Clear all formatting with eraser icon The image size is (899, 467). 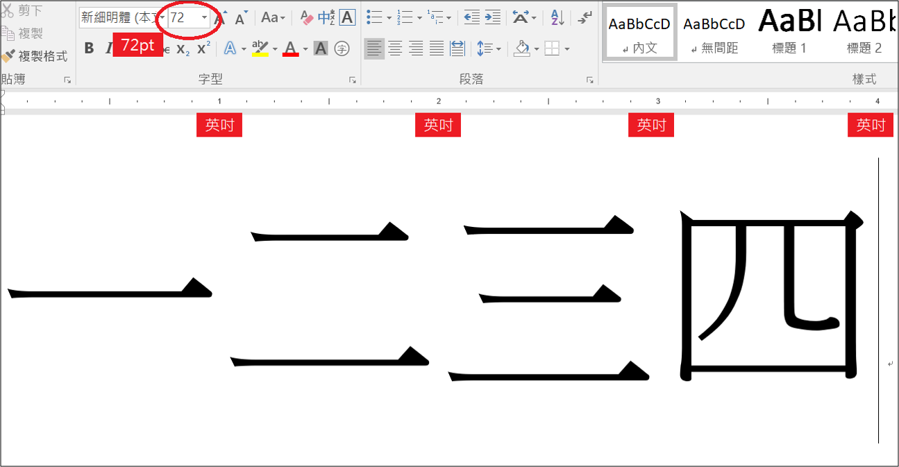coord(306,18)
